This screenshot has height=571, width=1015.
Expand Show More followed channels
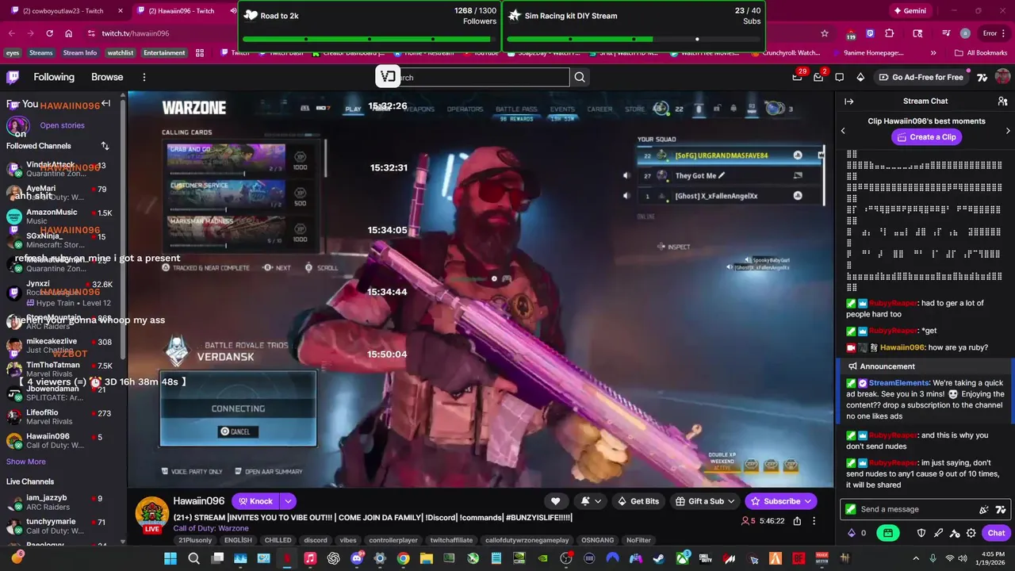pyautogui.click(x=26, y=462)
